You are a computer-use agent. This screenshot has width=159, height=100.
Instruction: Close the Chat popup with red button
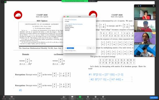pyautogui.click(x=64, y=17)
